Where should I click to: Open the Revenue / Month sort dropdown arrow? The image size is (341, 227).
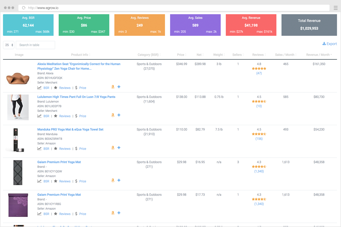click(x=331, y=54)
